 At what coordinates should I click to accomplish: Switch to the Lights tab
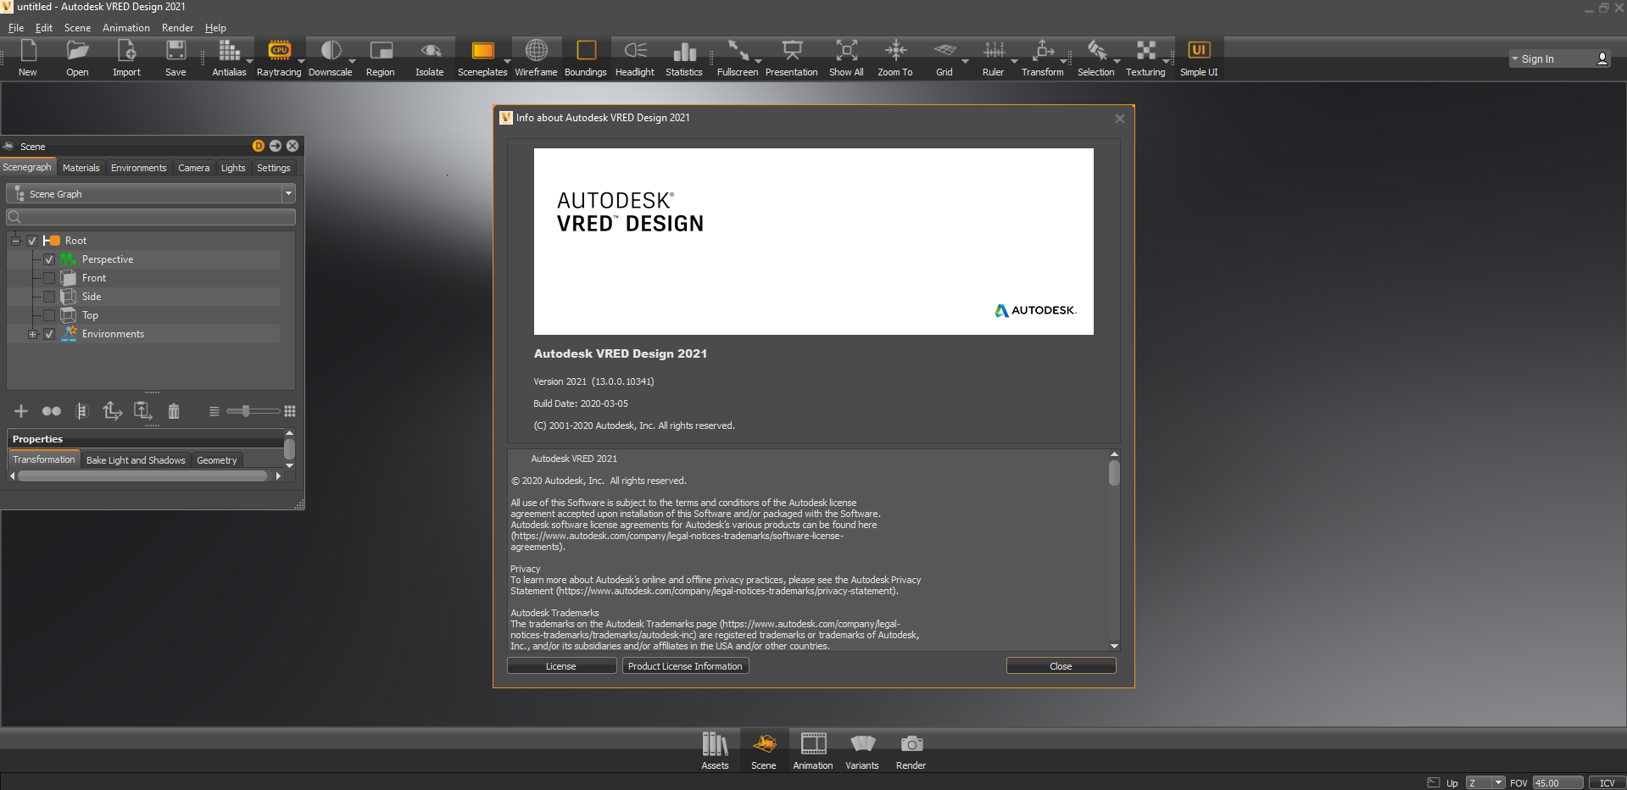click(233, 168)
